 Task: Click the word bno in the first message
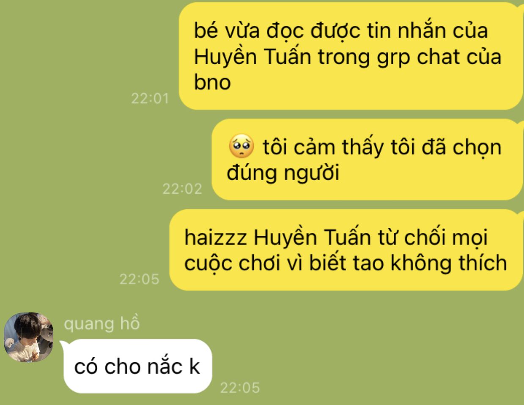pos(212,82)
